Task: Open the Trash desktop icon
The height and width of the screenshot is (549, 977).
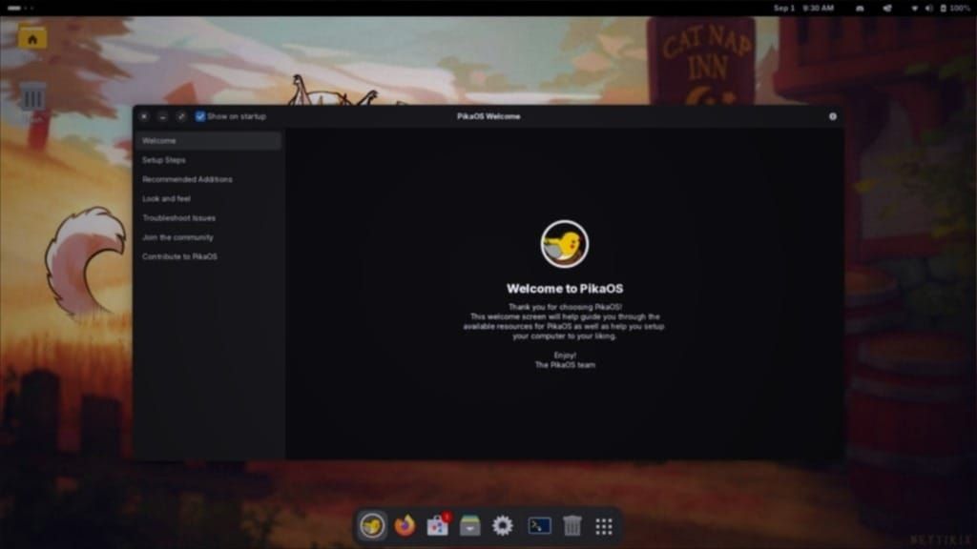Action: point(33,97)
